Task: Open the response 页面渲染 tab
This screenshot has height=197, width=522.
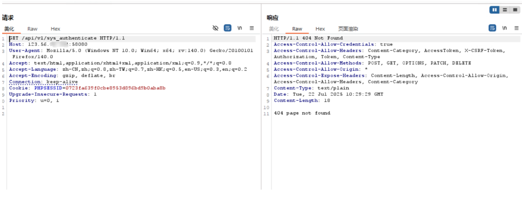Action: 348,29
